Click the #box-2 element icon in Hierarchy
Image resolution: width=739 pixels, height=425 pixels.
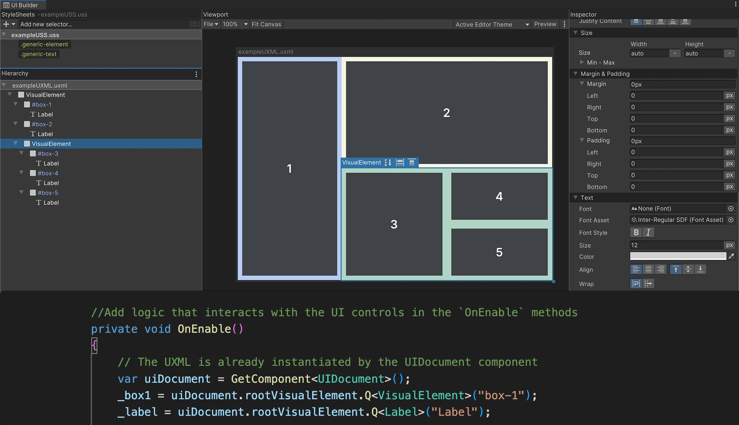[27, 124]
